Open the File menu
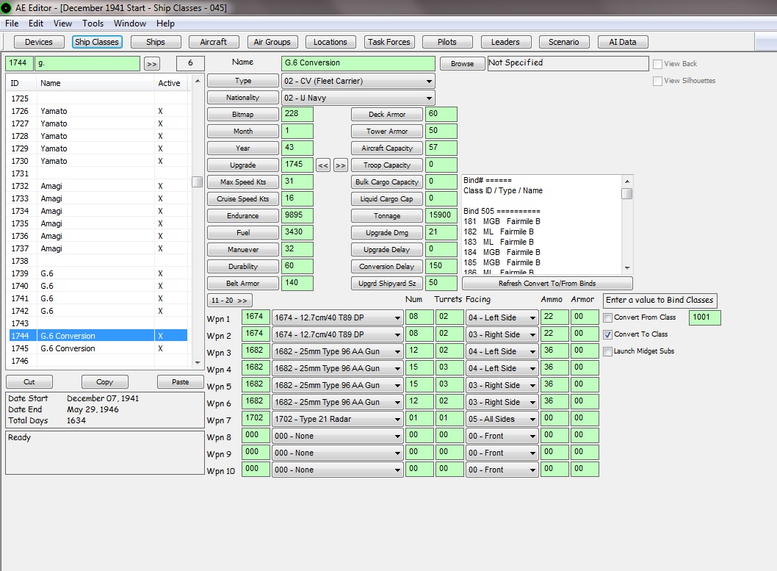Image resolution: width=777 pixels, height=571 pixels. (x=12, y=24)
